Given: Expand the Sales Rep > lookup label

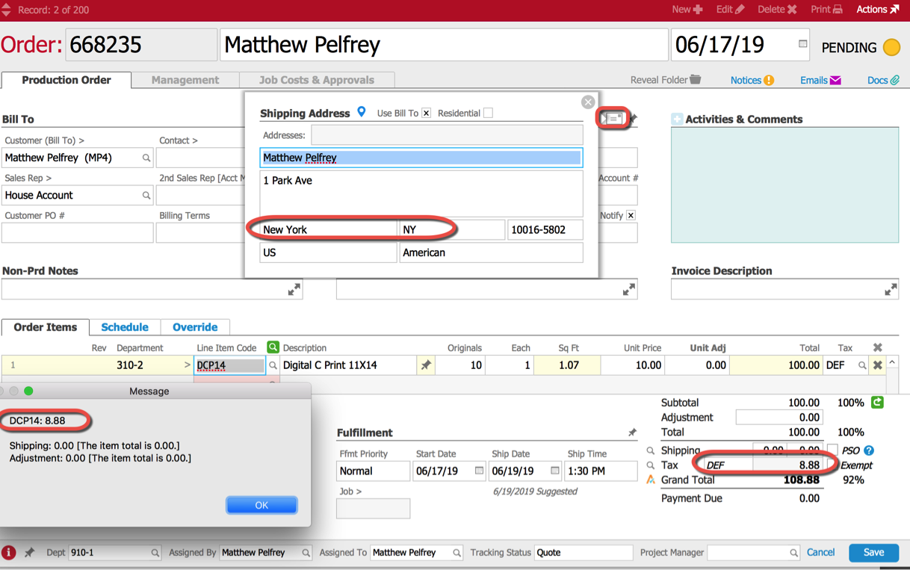Looking at the screenshot, I should (x=28, y=178).
